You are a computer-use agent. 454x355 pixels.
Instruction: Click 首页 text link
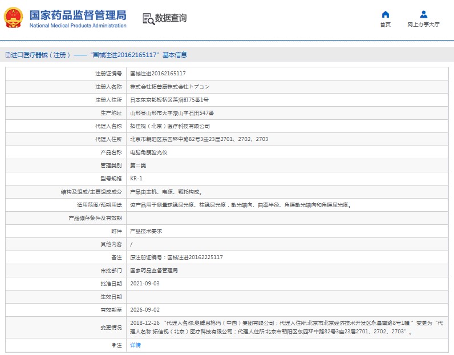[x=386, y=25]
